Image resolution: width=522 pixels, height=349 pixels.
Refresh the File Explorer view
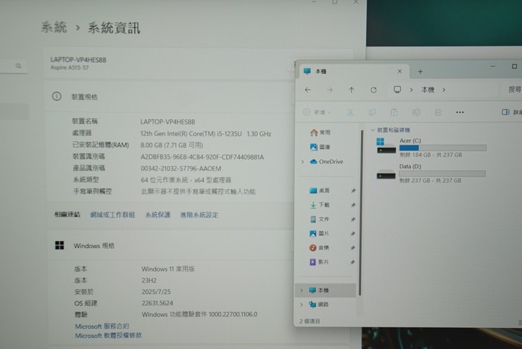coord(373,90)
